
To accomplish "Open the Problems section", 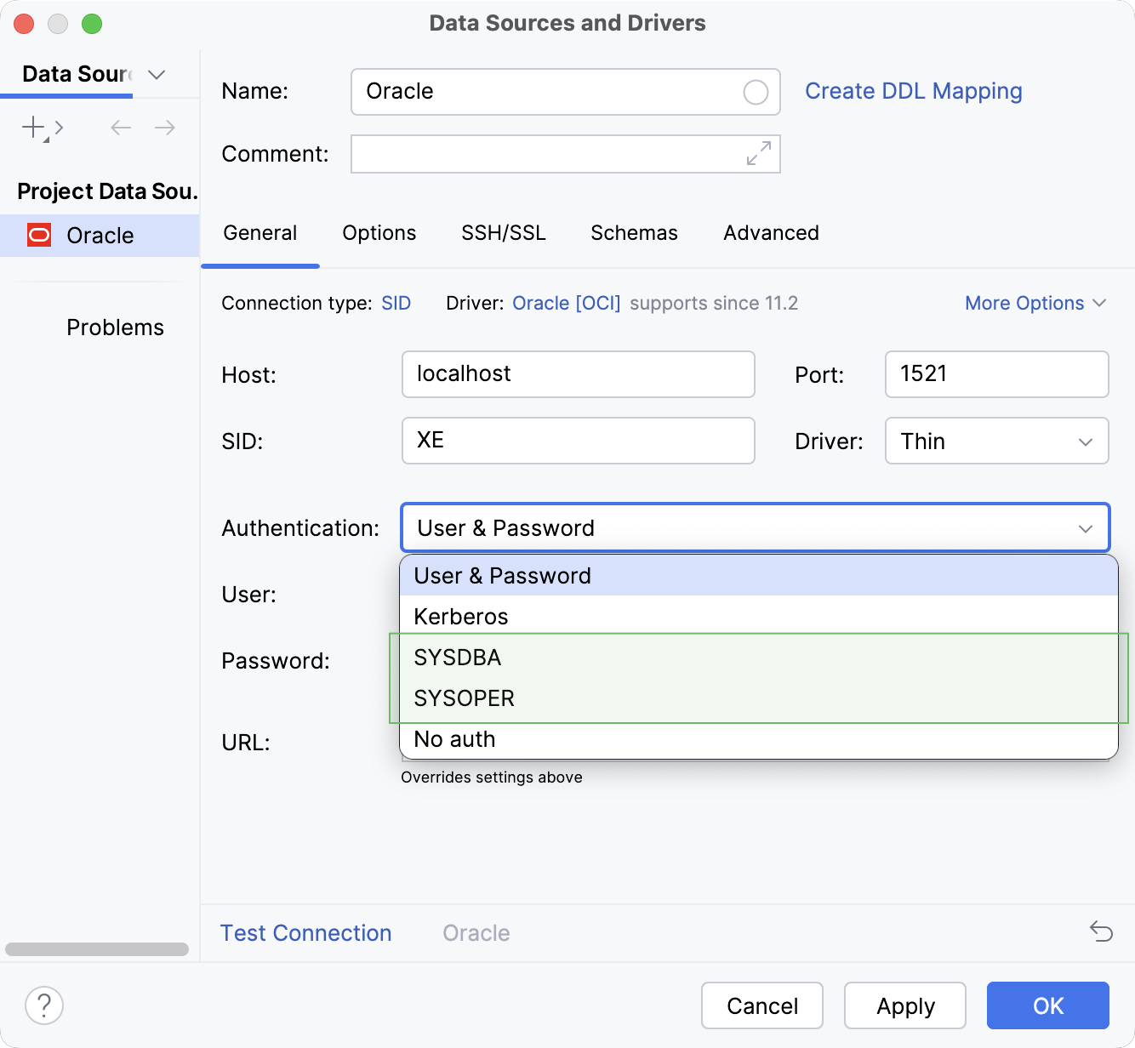I will tap(115, 327).
